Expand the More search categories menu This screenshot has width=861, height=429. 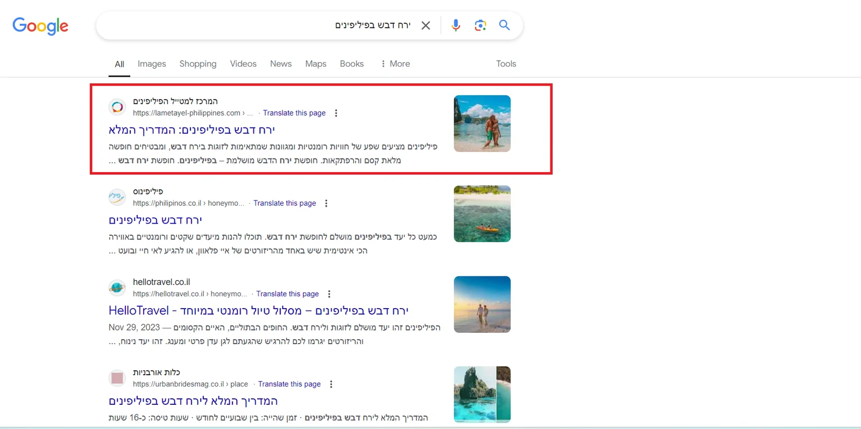[x=396, y=63]
